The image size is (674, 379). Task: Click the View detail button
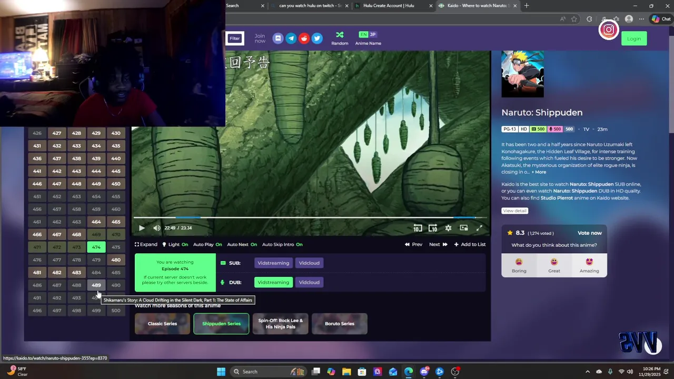(x=514, y=211)
